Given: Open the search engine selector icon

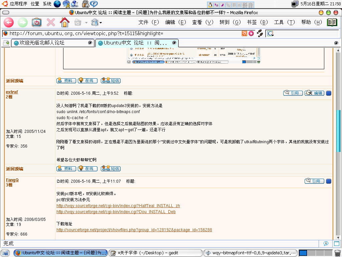Looking at the screenshot, I should tap(271, 33).
